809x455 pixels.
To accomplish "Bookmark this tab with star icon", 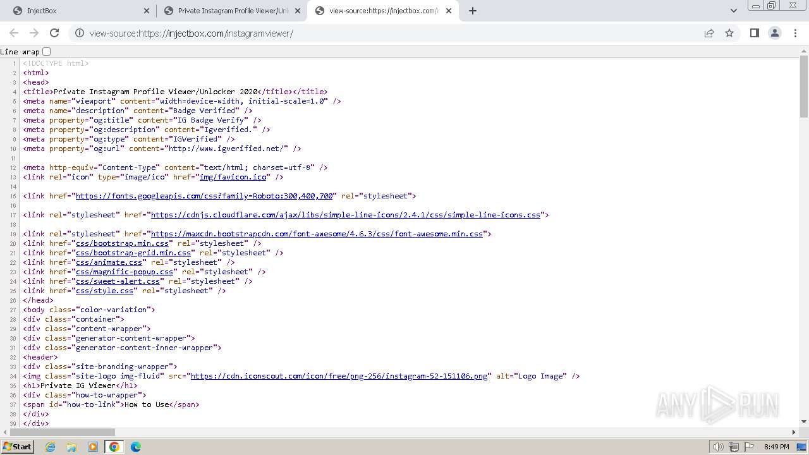I will click(729, 33).
